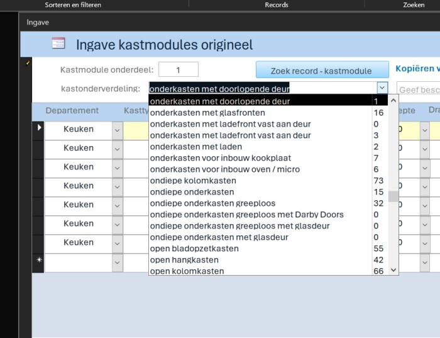Open Departement dropdown in fourth Keuken row
This screenshot has height=338, width=440.
pos(118,187)
